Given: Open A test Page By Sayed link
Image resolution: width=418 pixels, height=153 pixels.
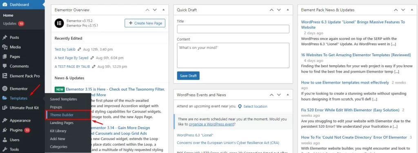Looking at the screenshot, I should click(x=71, y=58).
